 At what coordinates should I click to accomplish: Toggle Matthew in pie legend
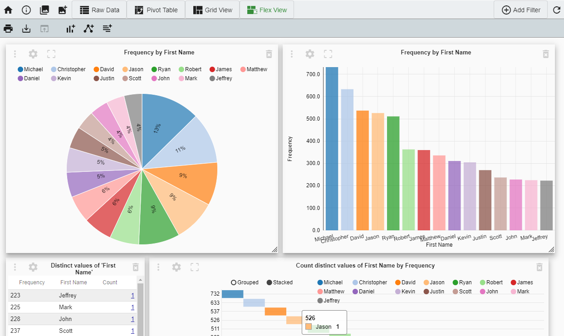click(x=254, y=69)
